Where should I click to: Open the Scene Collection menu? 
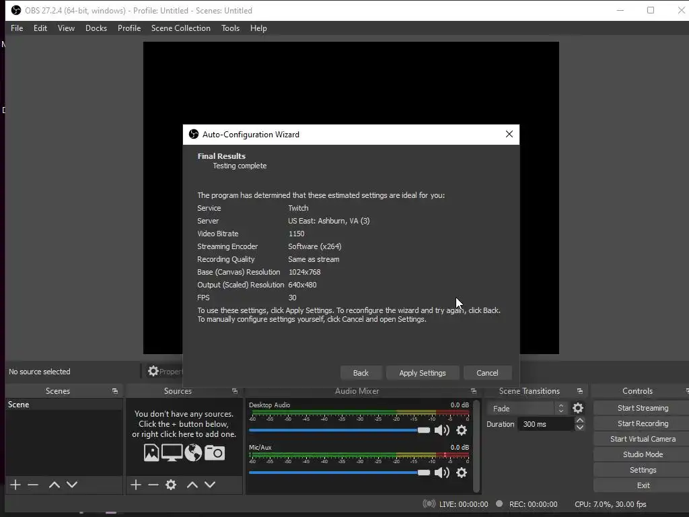tap(180, 28)
